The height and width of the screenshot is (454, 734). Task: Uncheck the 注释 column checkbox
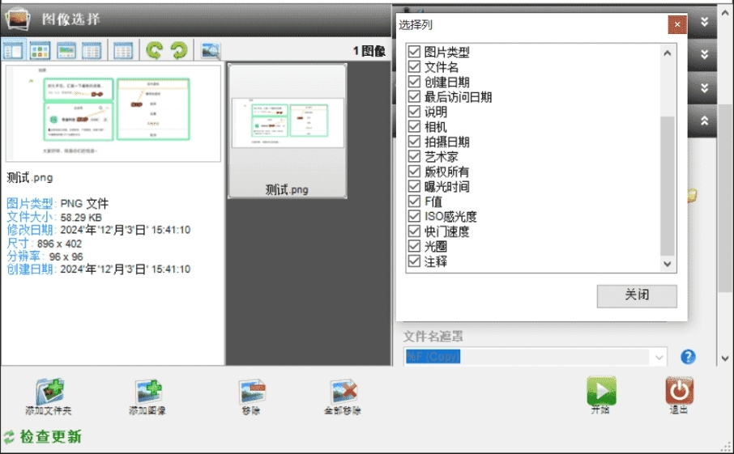[414, 261]
